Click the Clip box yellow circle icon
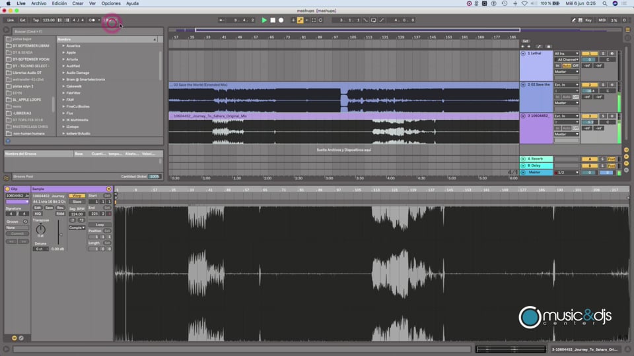This screenshot has height=356, width=634. 7,189
